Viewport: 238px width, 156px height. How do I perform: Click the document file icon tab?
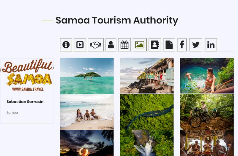click(169, 45)
